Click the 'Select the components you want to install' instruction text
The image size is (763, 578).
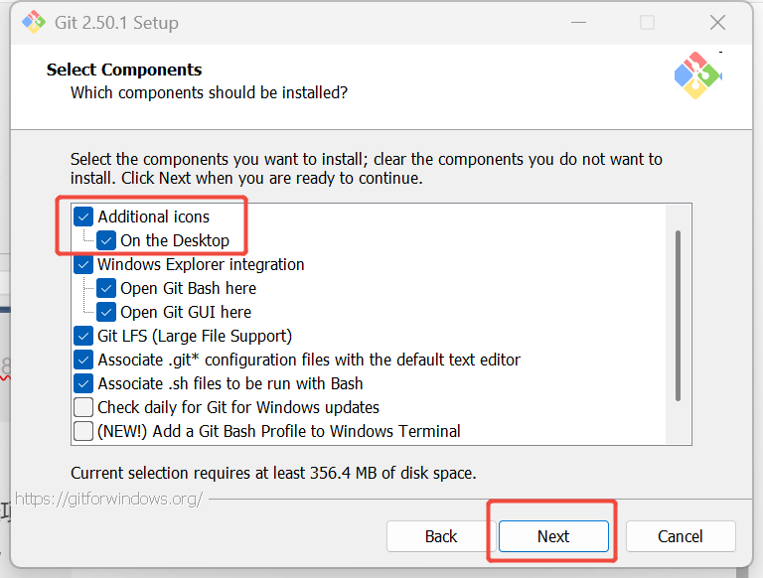367,169
